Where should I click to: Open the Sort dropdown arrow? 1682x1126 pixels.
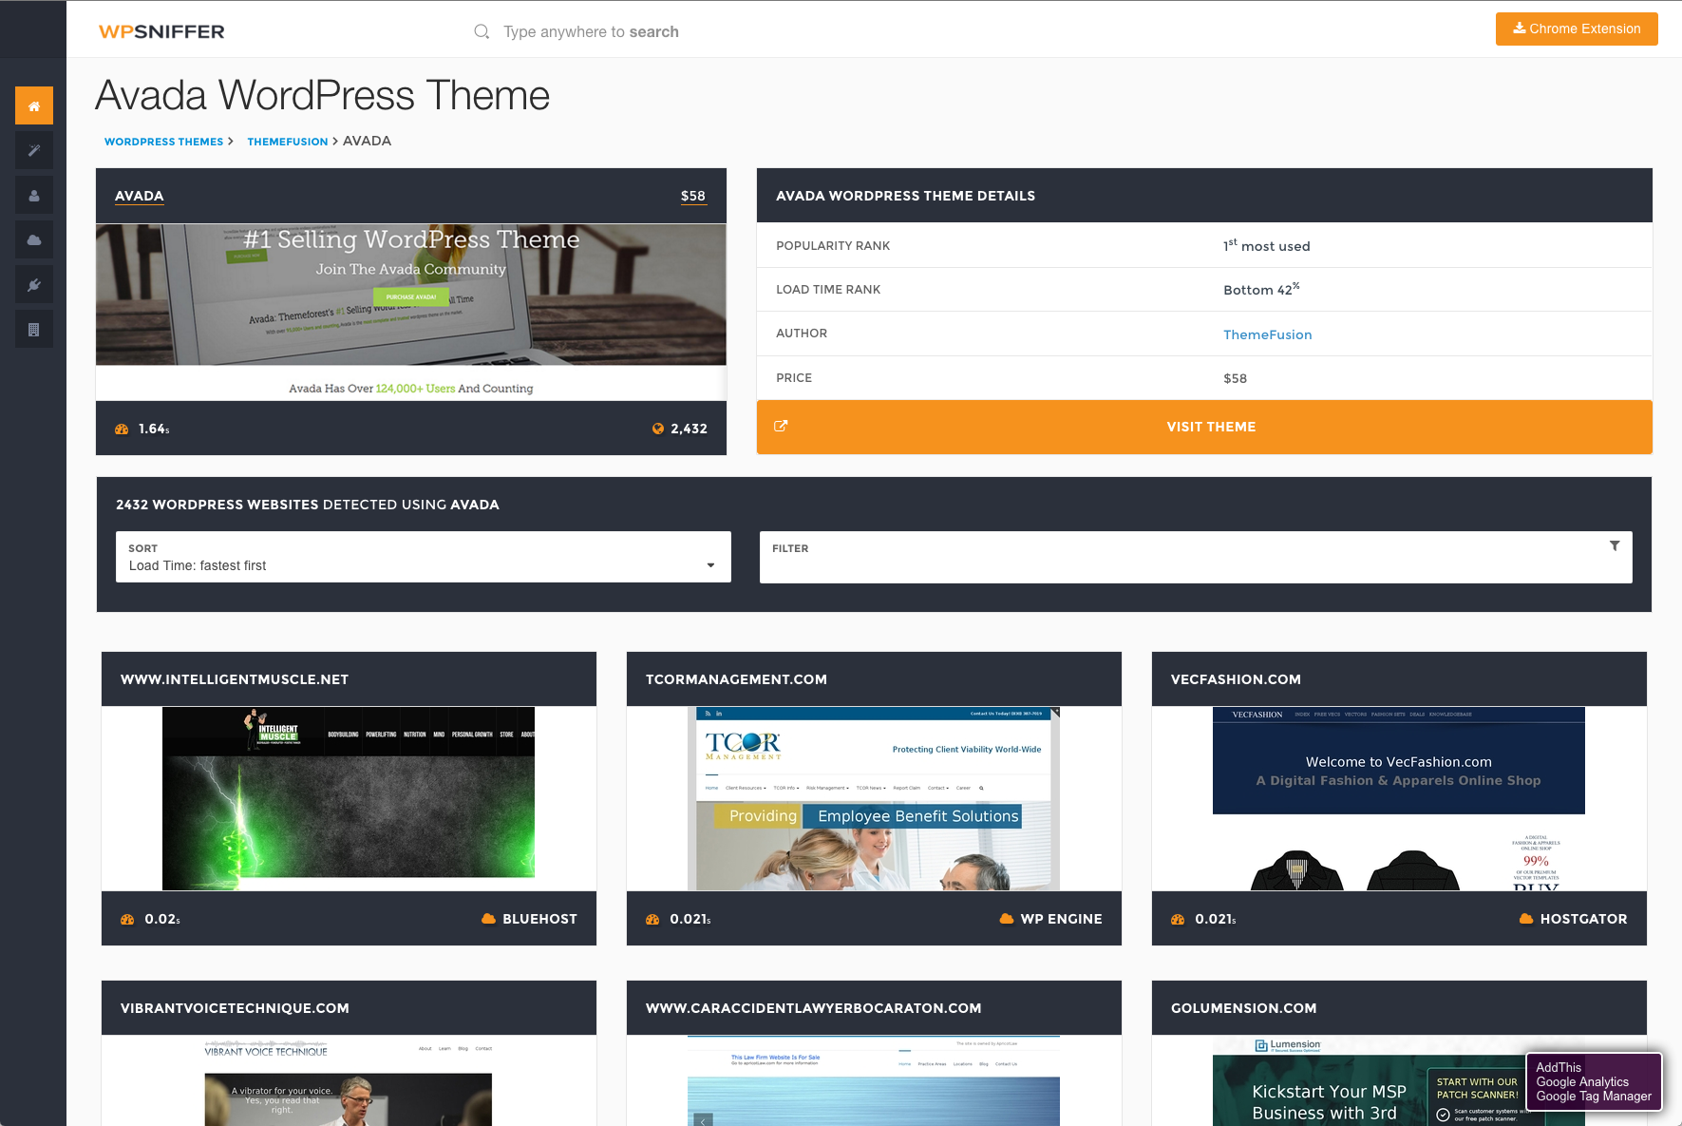pyautogui.click(x=710, y=565)
